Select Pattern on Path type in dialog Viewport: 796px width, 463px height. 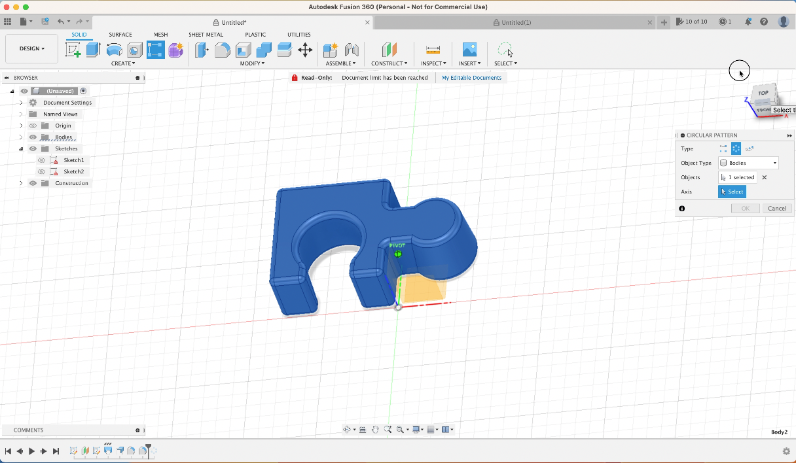(x=750, y=148)
